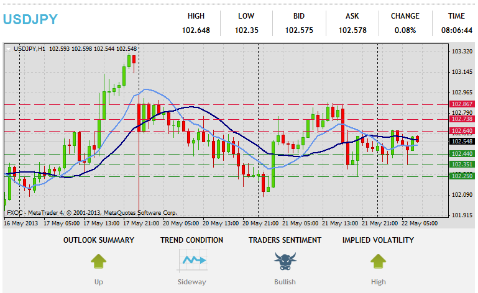Click the 103.320 price axis value
The height and width of the screenshot is (293, 478).
[x=462, y=52]
